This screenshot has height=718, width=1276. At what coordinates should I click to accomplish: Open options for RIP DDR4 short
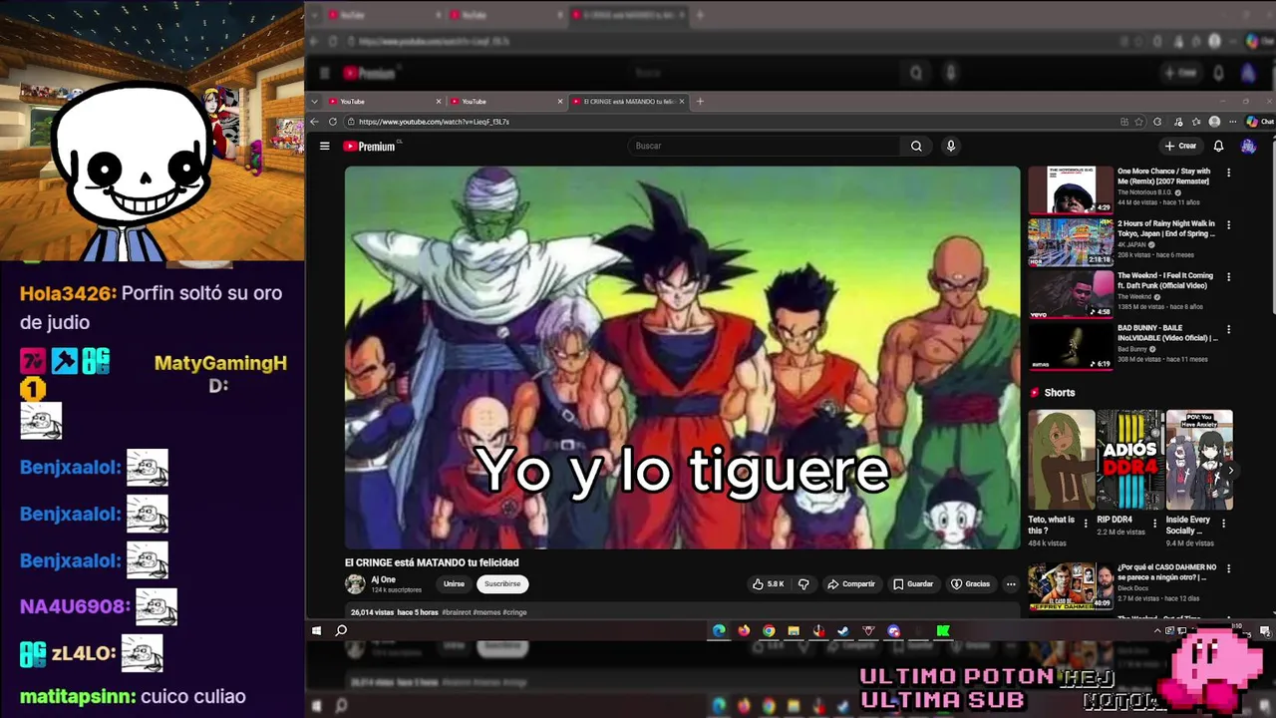tap(1154, 523)
